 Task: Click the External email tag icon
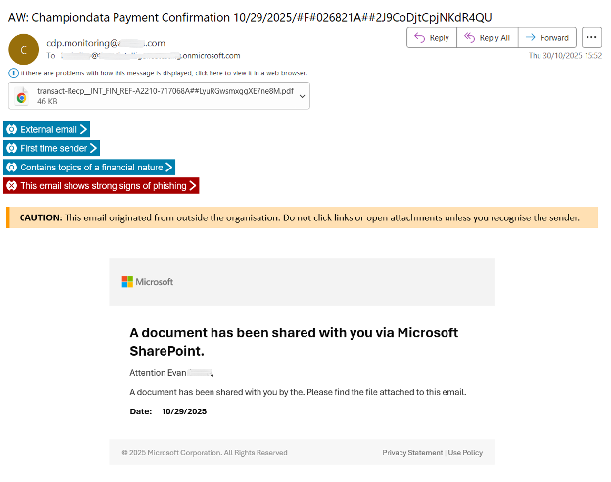pyautogui.click(x=12, y=129)
